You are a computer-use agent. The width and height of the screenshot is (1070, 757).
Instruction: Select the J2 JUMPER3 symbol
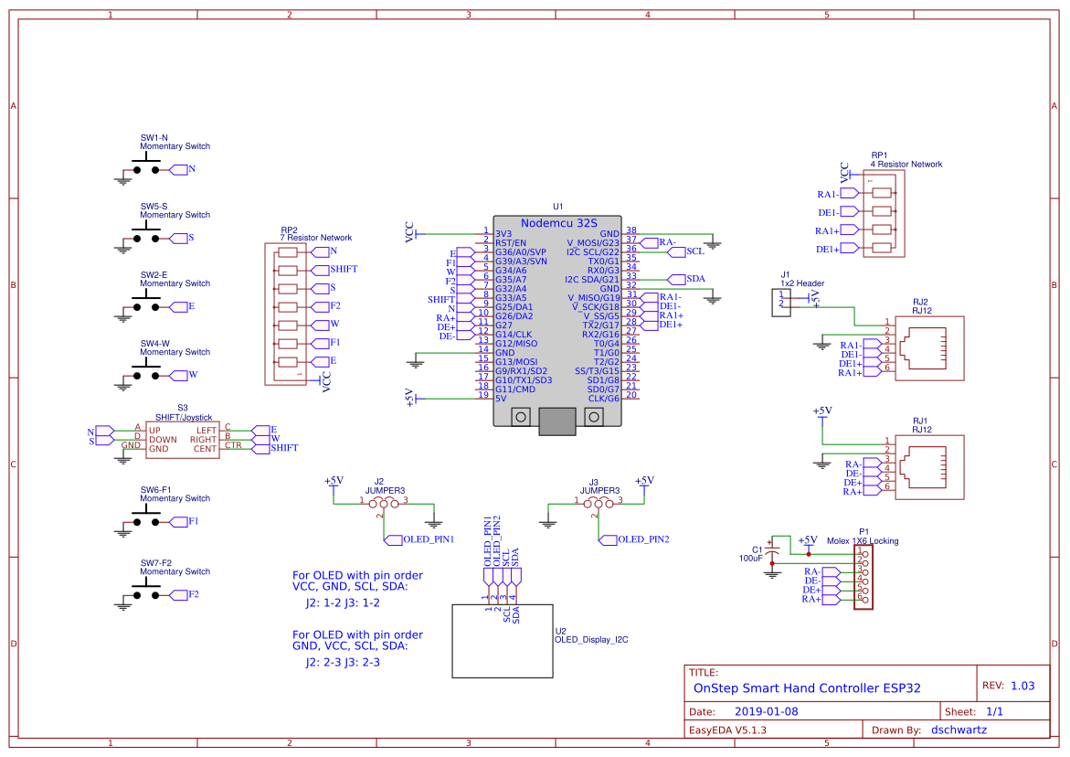pos(384,505)
